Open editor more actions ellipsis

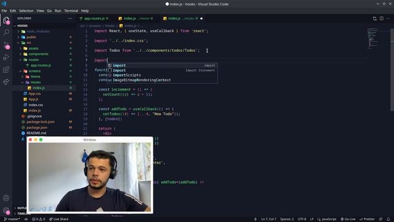(x=388, y=18)
